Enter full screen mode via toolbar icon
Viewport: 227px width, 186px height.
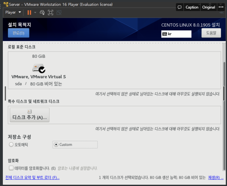click(50, 13)
